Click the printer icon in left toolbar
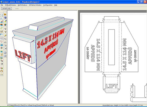This screenshot has width=147, height=107. pyautogui.click(x=1, y=74)
